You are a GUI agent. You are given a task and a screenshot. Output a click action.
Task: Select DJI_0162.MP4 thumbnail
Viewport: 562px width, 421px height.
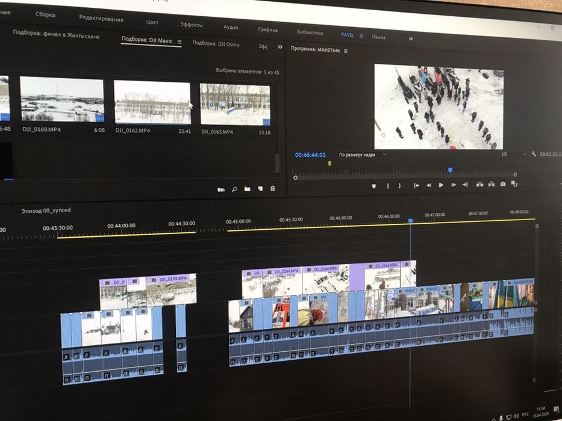[x=152, y=103]
